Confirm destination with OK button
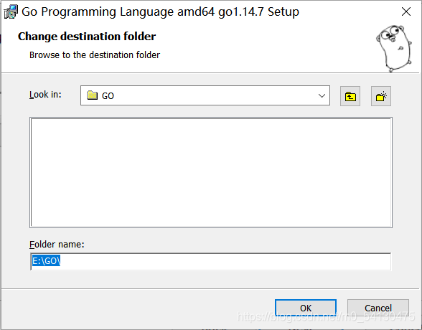This screenshot has width=422, height=330. (x=306, y=308)
